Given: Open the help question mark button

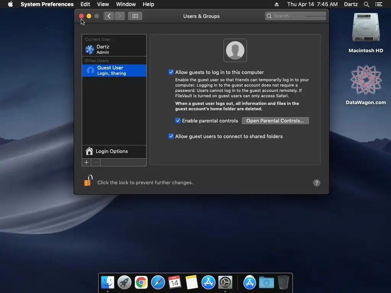Looking at the screenshot, I should pyautogui.click(x=317, y=183).
